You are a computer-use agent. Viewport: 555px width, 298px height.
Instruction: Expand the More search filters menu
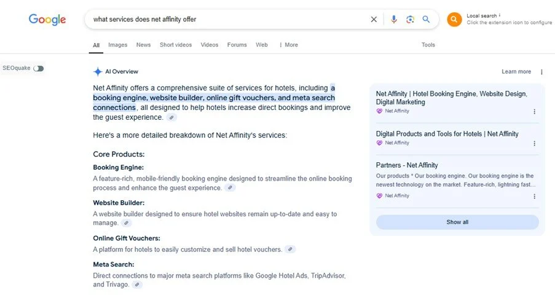(x=288, y=45)
